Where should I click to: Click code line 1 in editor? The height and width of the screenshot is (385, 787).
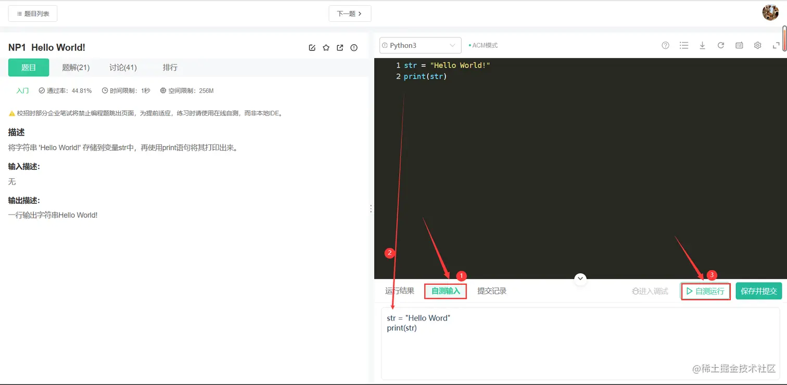coord(447,65)
